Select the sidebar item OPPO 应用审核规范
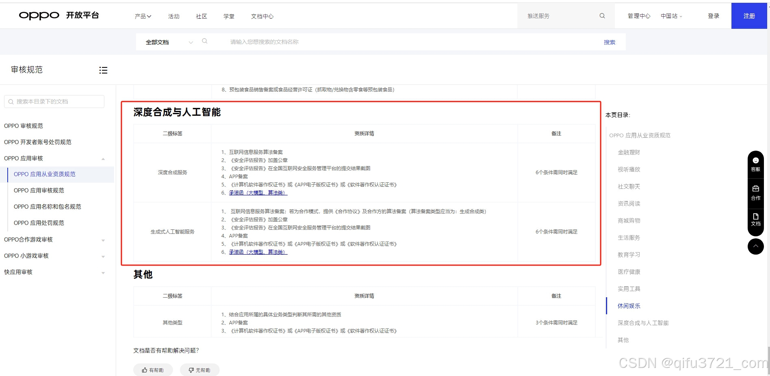The image size is (770, 376). 39,190
